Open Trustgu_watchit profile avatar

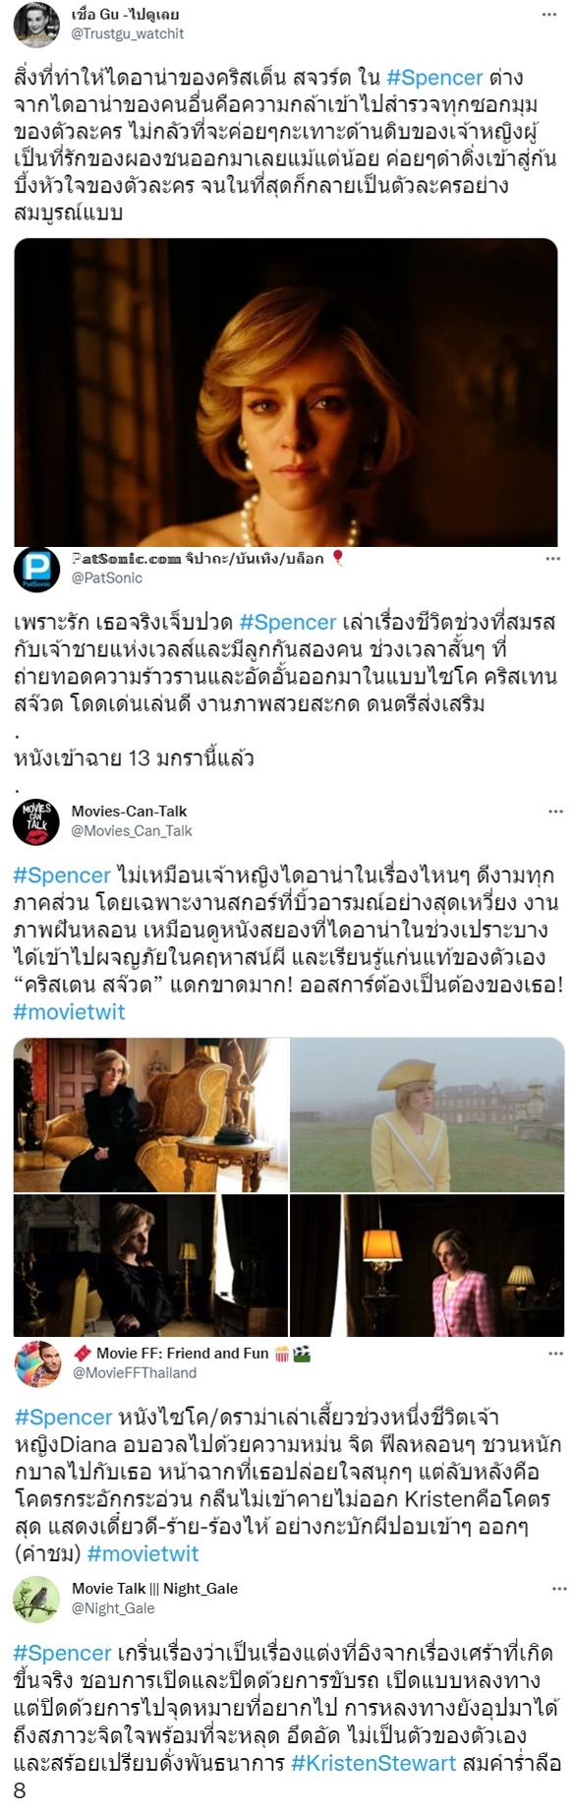(x=35, y=25)
